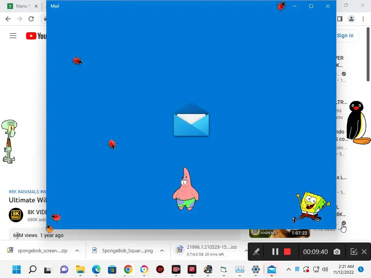Image resolution: width=371 pixels, height=278 pixels.
Task: Click the YouTube Sign in button
Action: [345, 35]
